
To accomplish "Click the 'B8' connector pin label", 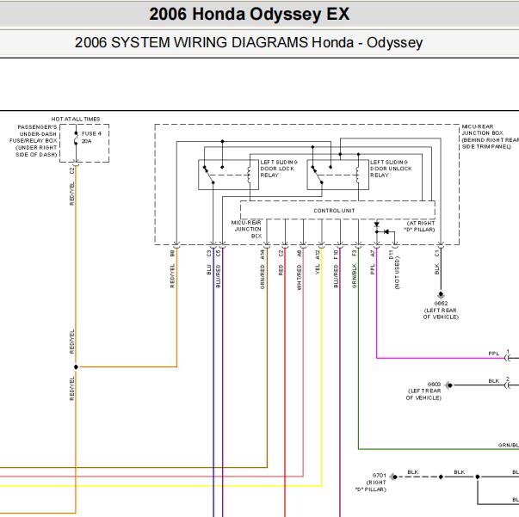I will pos(172,254).
